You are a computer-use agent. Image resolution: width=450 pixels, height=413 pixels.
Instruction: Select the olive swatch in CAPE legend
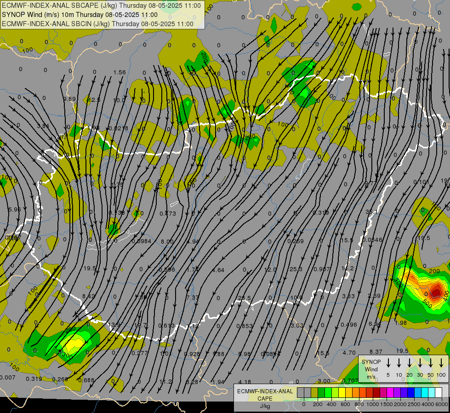tap(314, 393)
